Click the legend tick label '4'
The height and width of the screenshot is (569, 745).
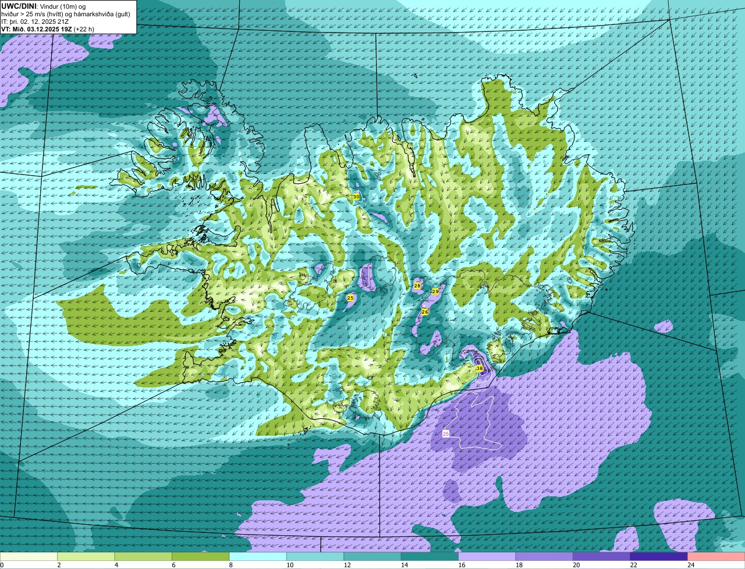click(x=116, y=564)
